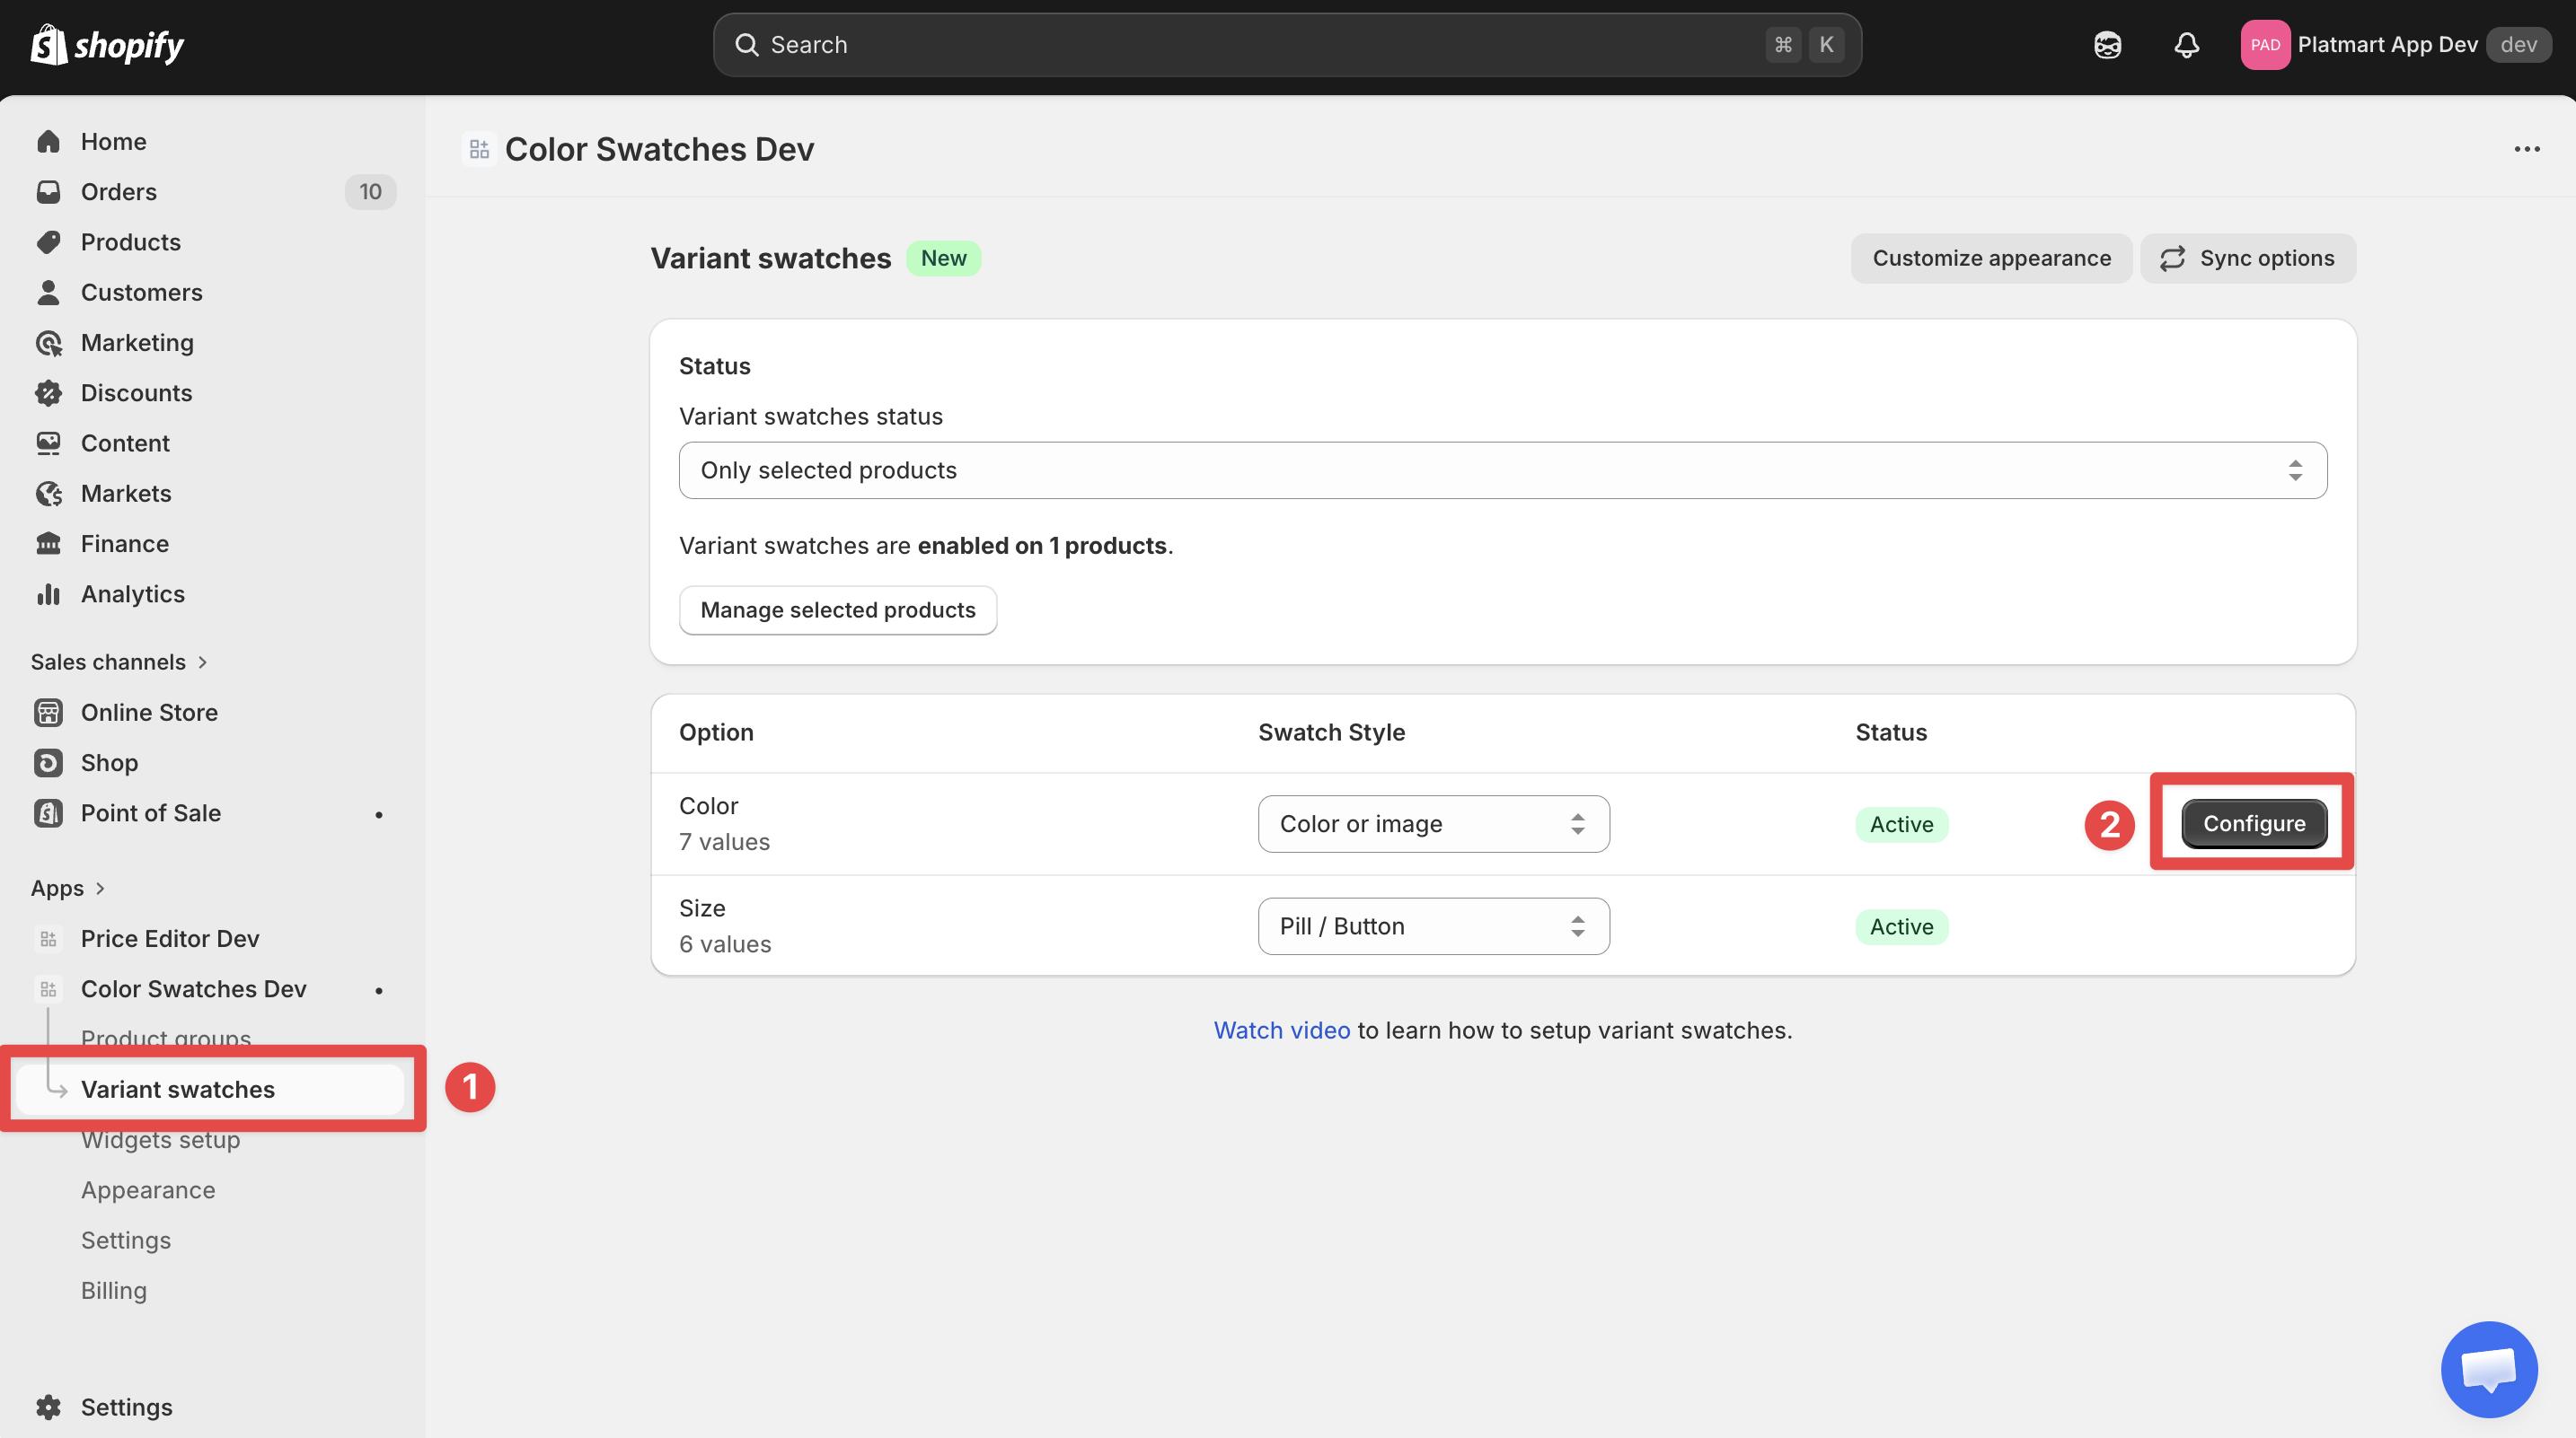Click Manage selected products button
This screenshot has height=1438, width=2576.
pyautogui.click(x=837, y=609)
